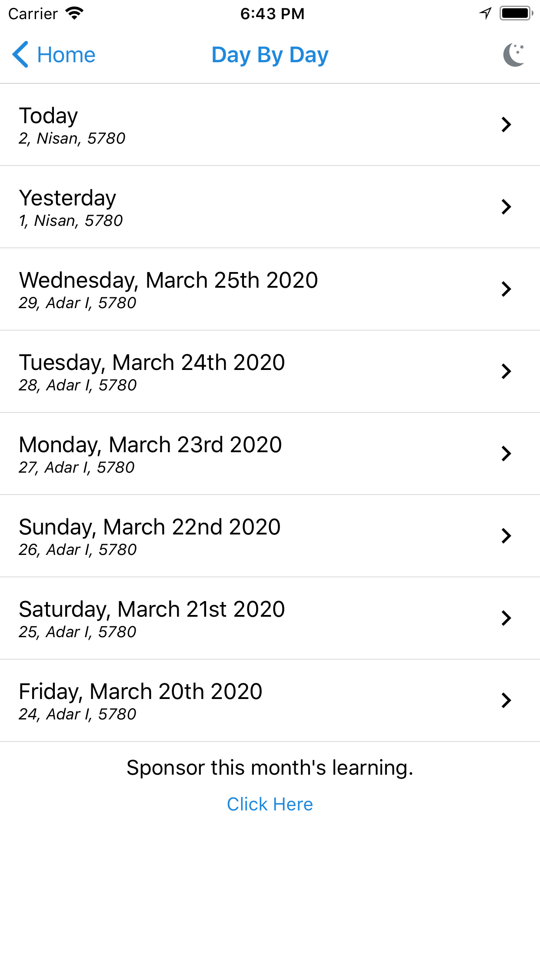Tap the battery status icon

coord(516,13)
